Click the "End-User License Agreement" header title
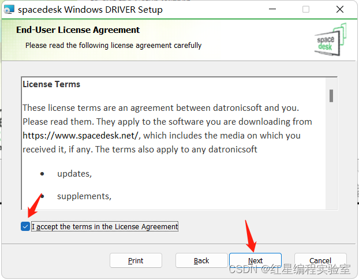 click(78, 30)
